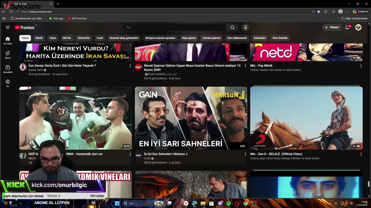
Task: Play the Zen-G DELALÊ horse thumbnail
Action: coord(306,118)
